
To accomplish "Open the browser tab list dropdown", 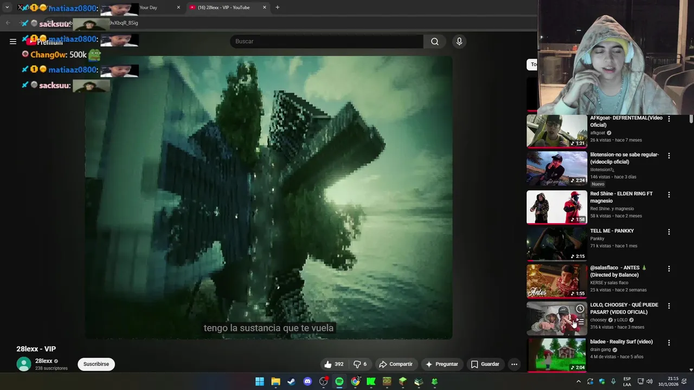I will [x=7, y=8].
